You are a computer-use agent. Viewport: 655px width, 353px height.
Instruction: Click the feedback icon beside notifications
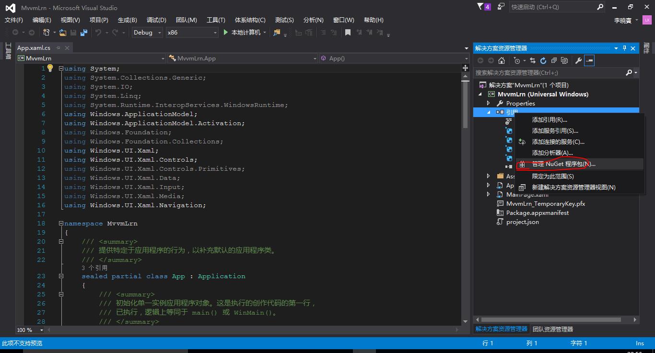click(501, 7)
